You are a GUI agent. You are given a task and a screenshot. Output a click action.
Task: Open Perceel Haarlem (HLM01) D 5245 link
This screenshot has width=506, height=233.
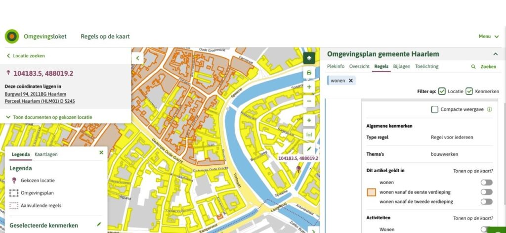[x=40, y=101]
